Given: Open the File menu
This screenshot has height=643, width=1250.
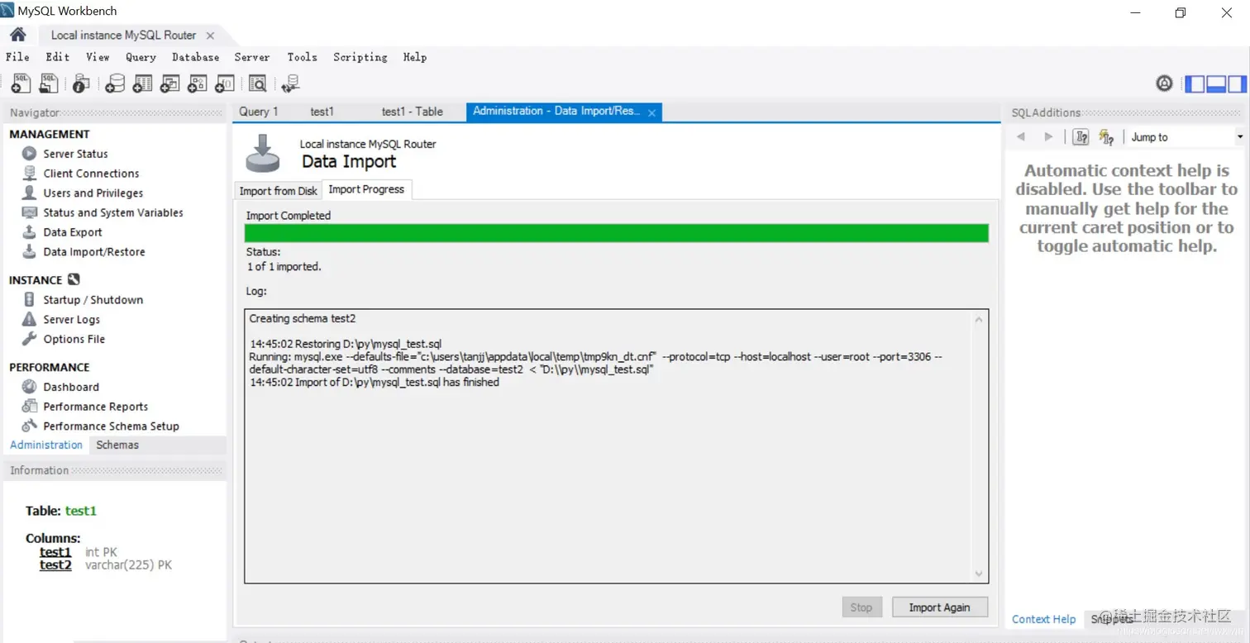Looking at the screenshot, I should point(17,57).
